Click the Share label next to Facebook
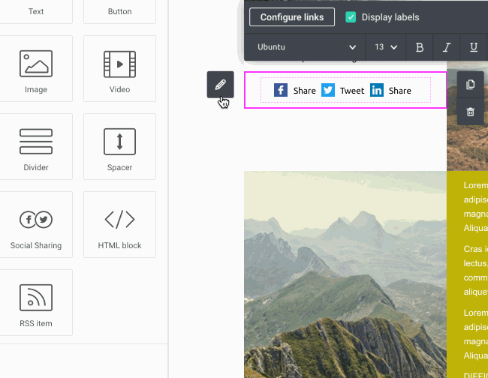The image size is (488, 378). tap(304, 91)
